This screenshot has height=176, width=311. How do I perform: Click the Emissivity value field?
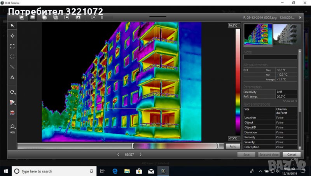pos(286,92)
